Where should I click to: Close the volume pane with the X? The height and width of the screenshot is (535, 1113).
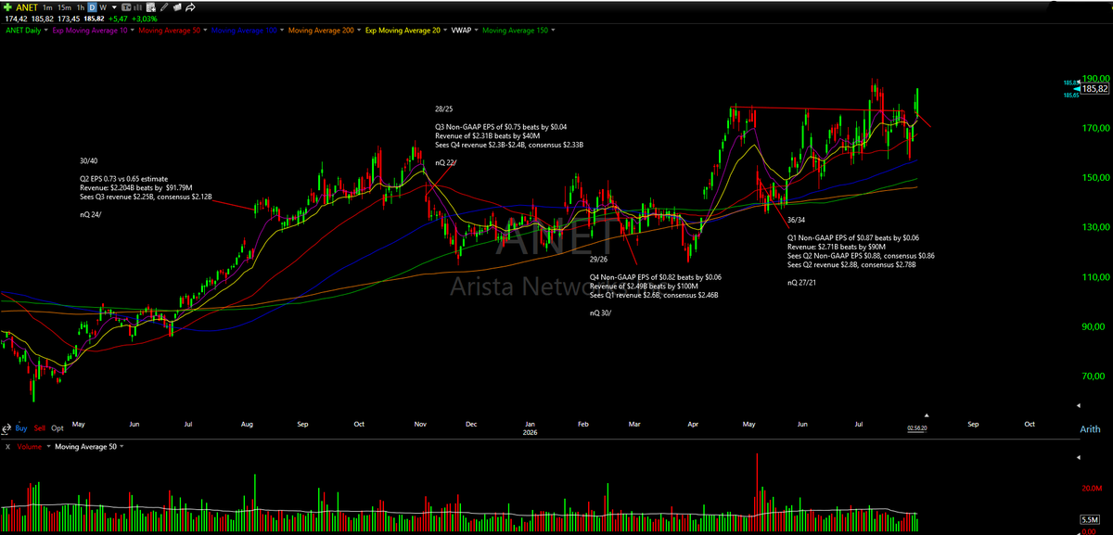click(x=7, y=446)
